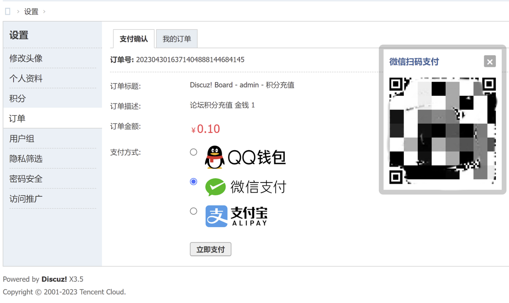Image resolution: width=509 pixels, height=303 pixels.
Task: Open 用户组 in settings sidebar
Action: (22, 139)
